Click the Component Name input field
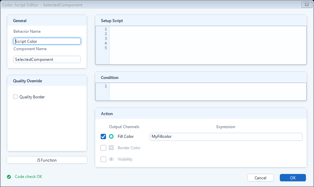This screenshot has width=314, height=187. pos(47,60)
